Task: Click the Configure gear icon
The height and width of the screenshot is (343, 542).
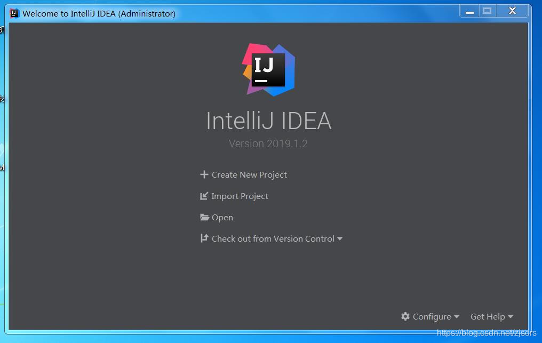Action: [405, 316]
